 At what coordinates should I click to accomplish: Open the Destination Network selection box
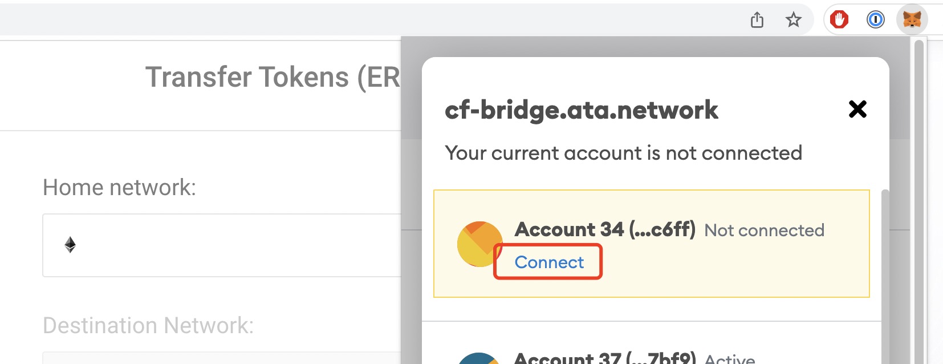pos(222,358)
